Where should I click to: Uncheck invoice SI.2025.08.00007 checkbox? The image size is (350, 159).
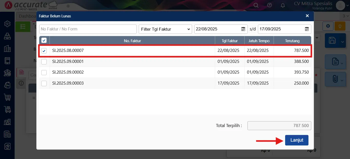[x=44, y=51]
